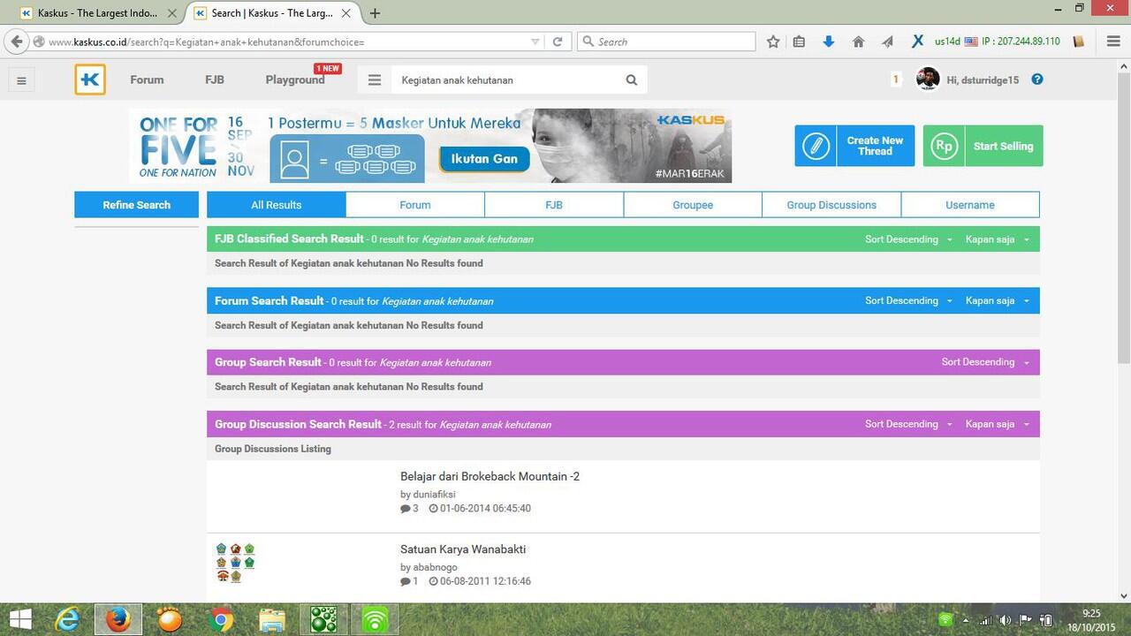Open Forum result Kapan saja dropdown

(x=997, y=300)
